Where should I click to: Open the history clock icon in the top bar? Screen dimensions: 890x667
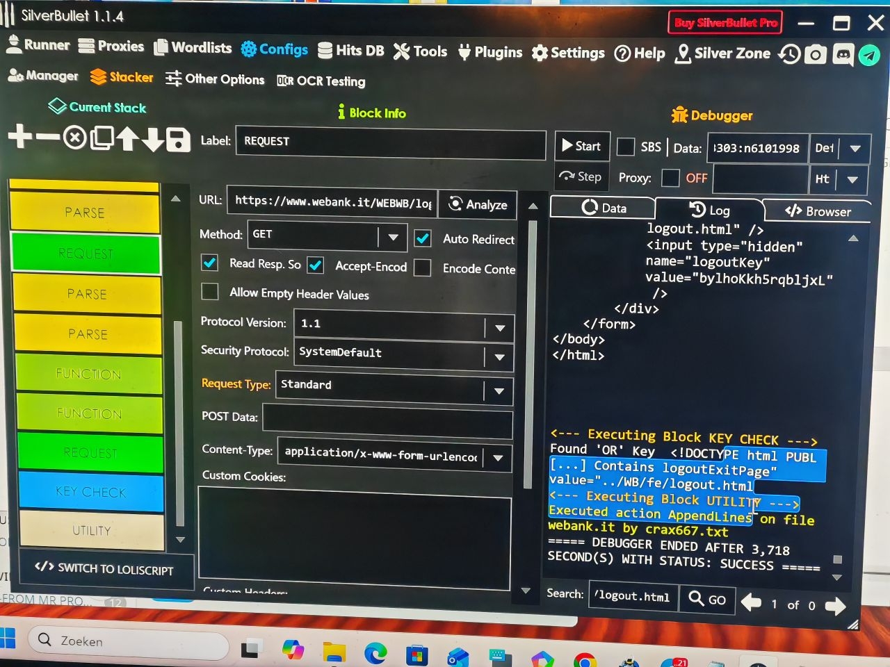pos(789,54)
